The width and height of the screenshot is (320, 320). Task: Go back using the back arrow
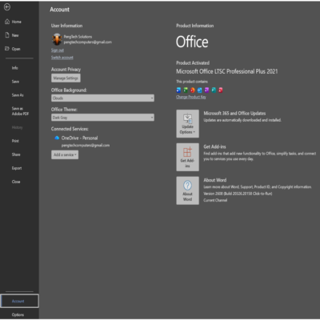pos(7,7)
